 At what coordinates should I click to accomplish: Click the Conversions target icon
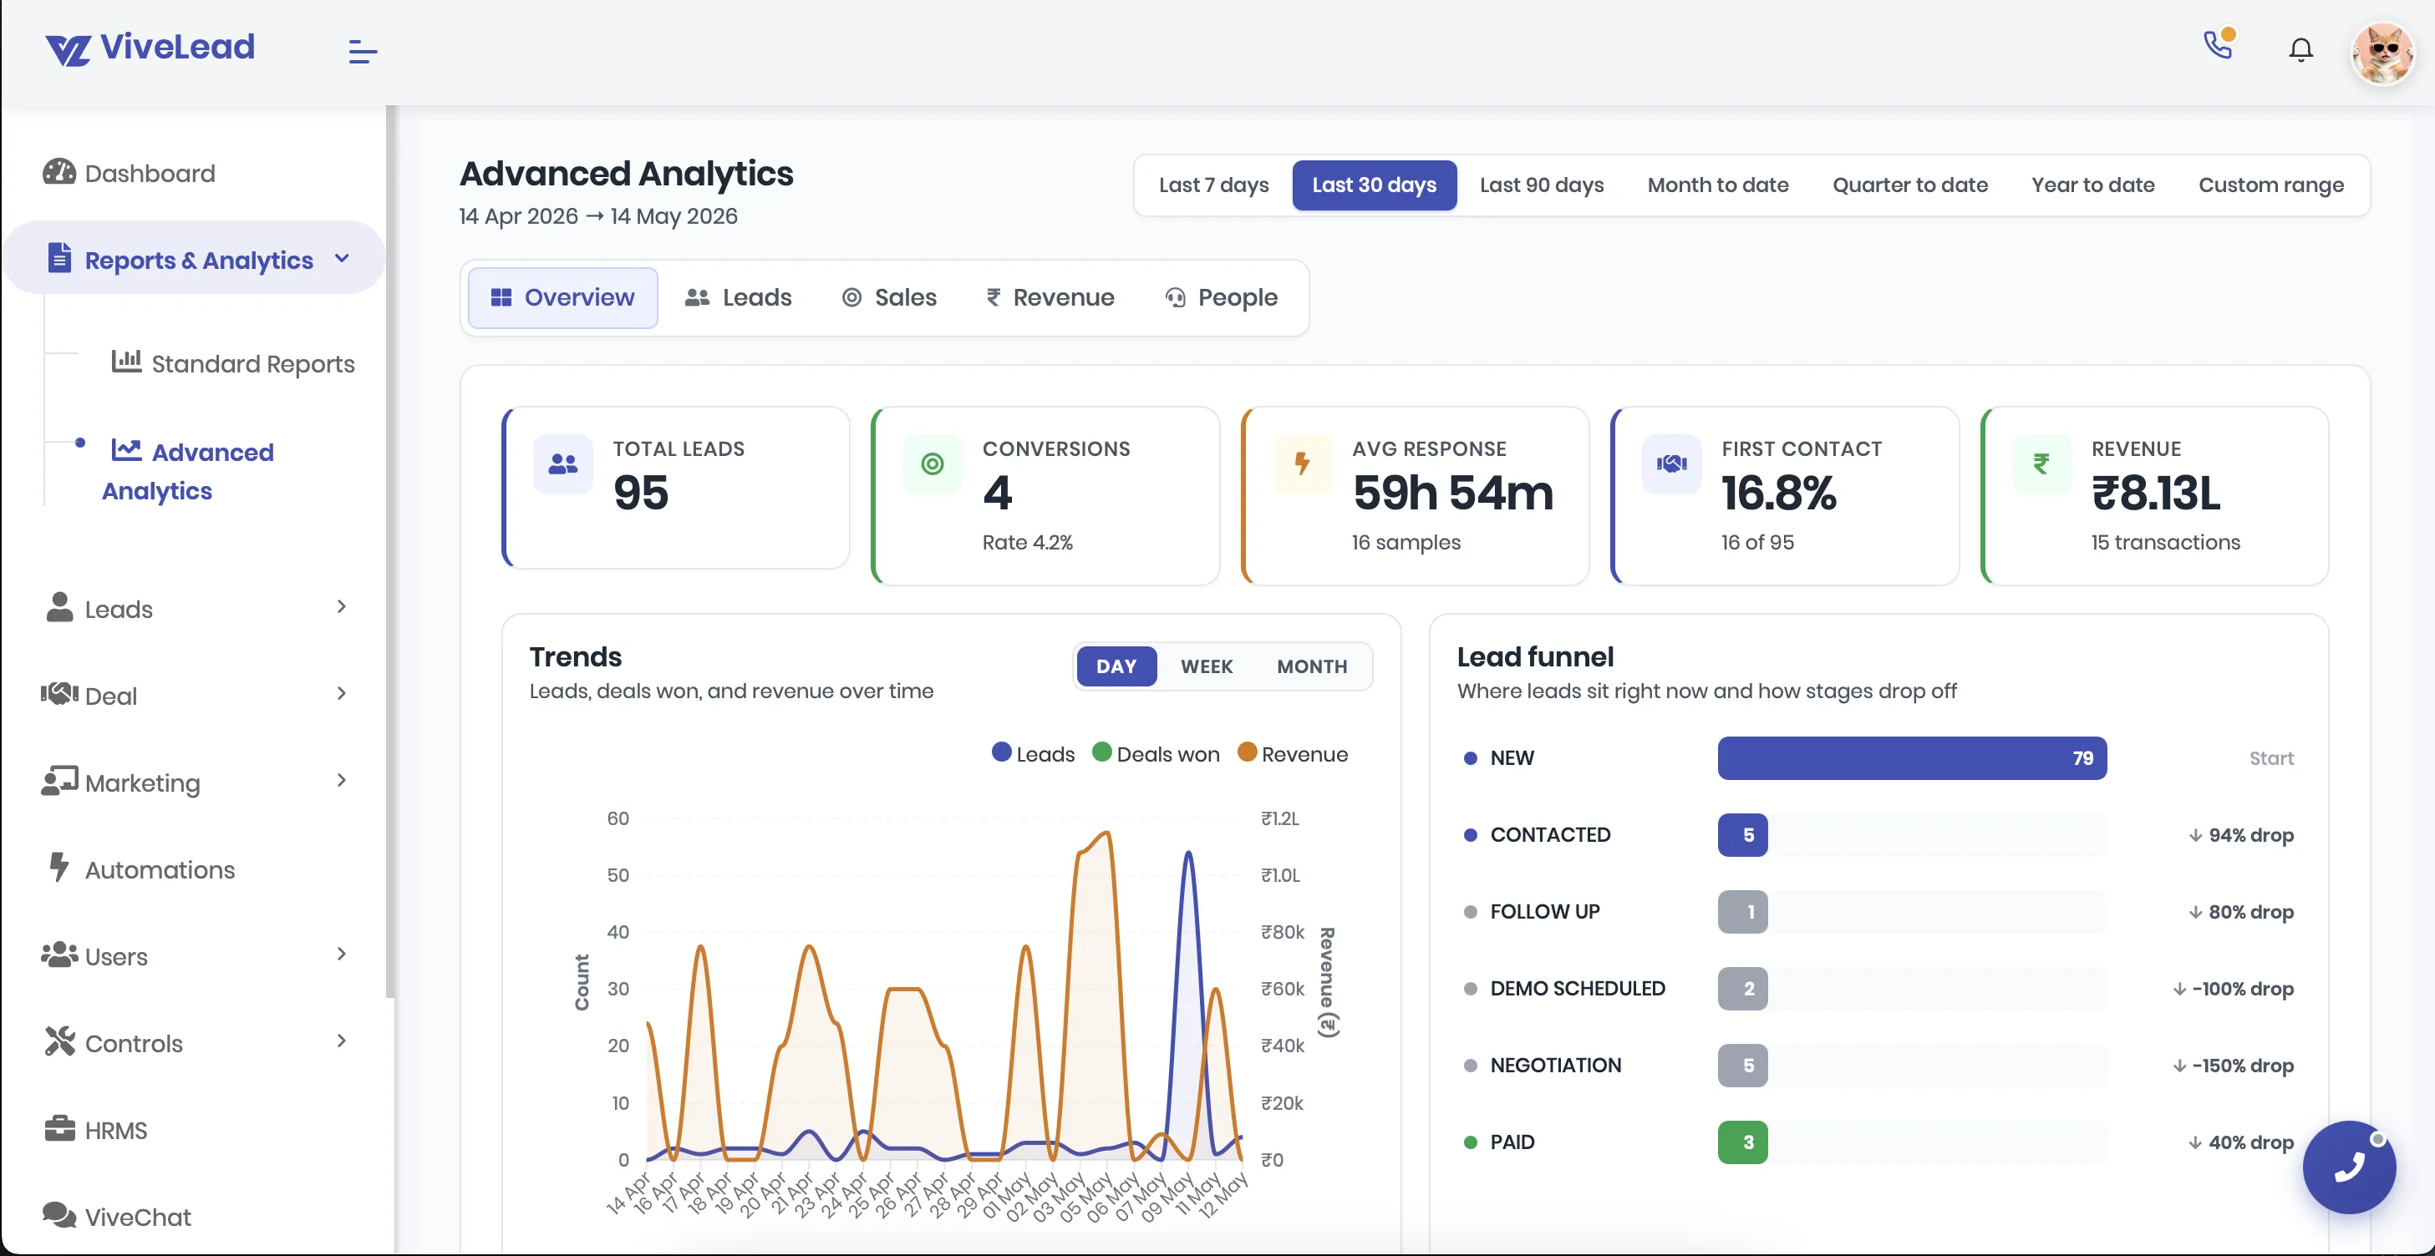coord(932,463)
